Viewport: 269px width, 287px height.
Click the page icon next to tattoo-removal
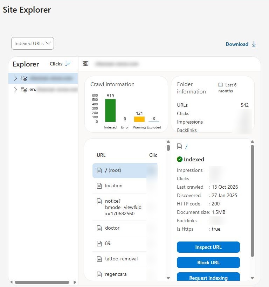pos(99,259)
